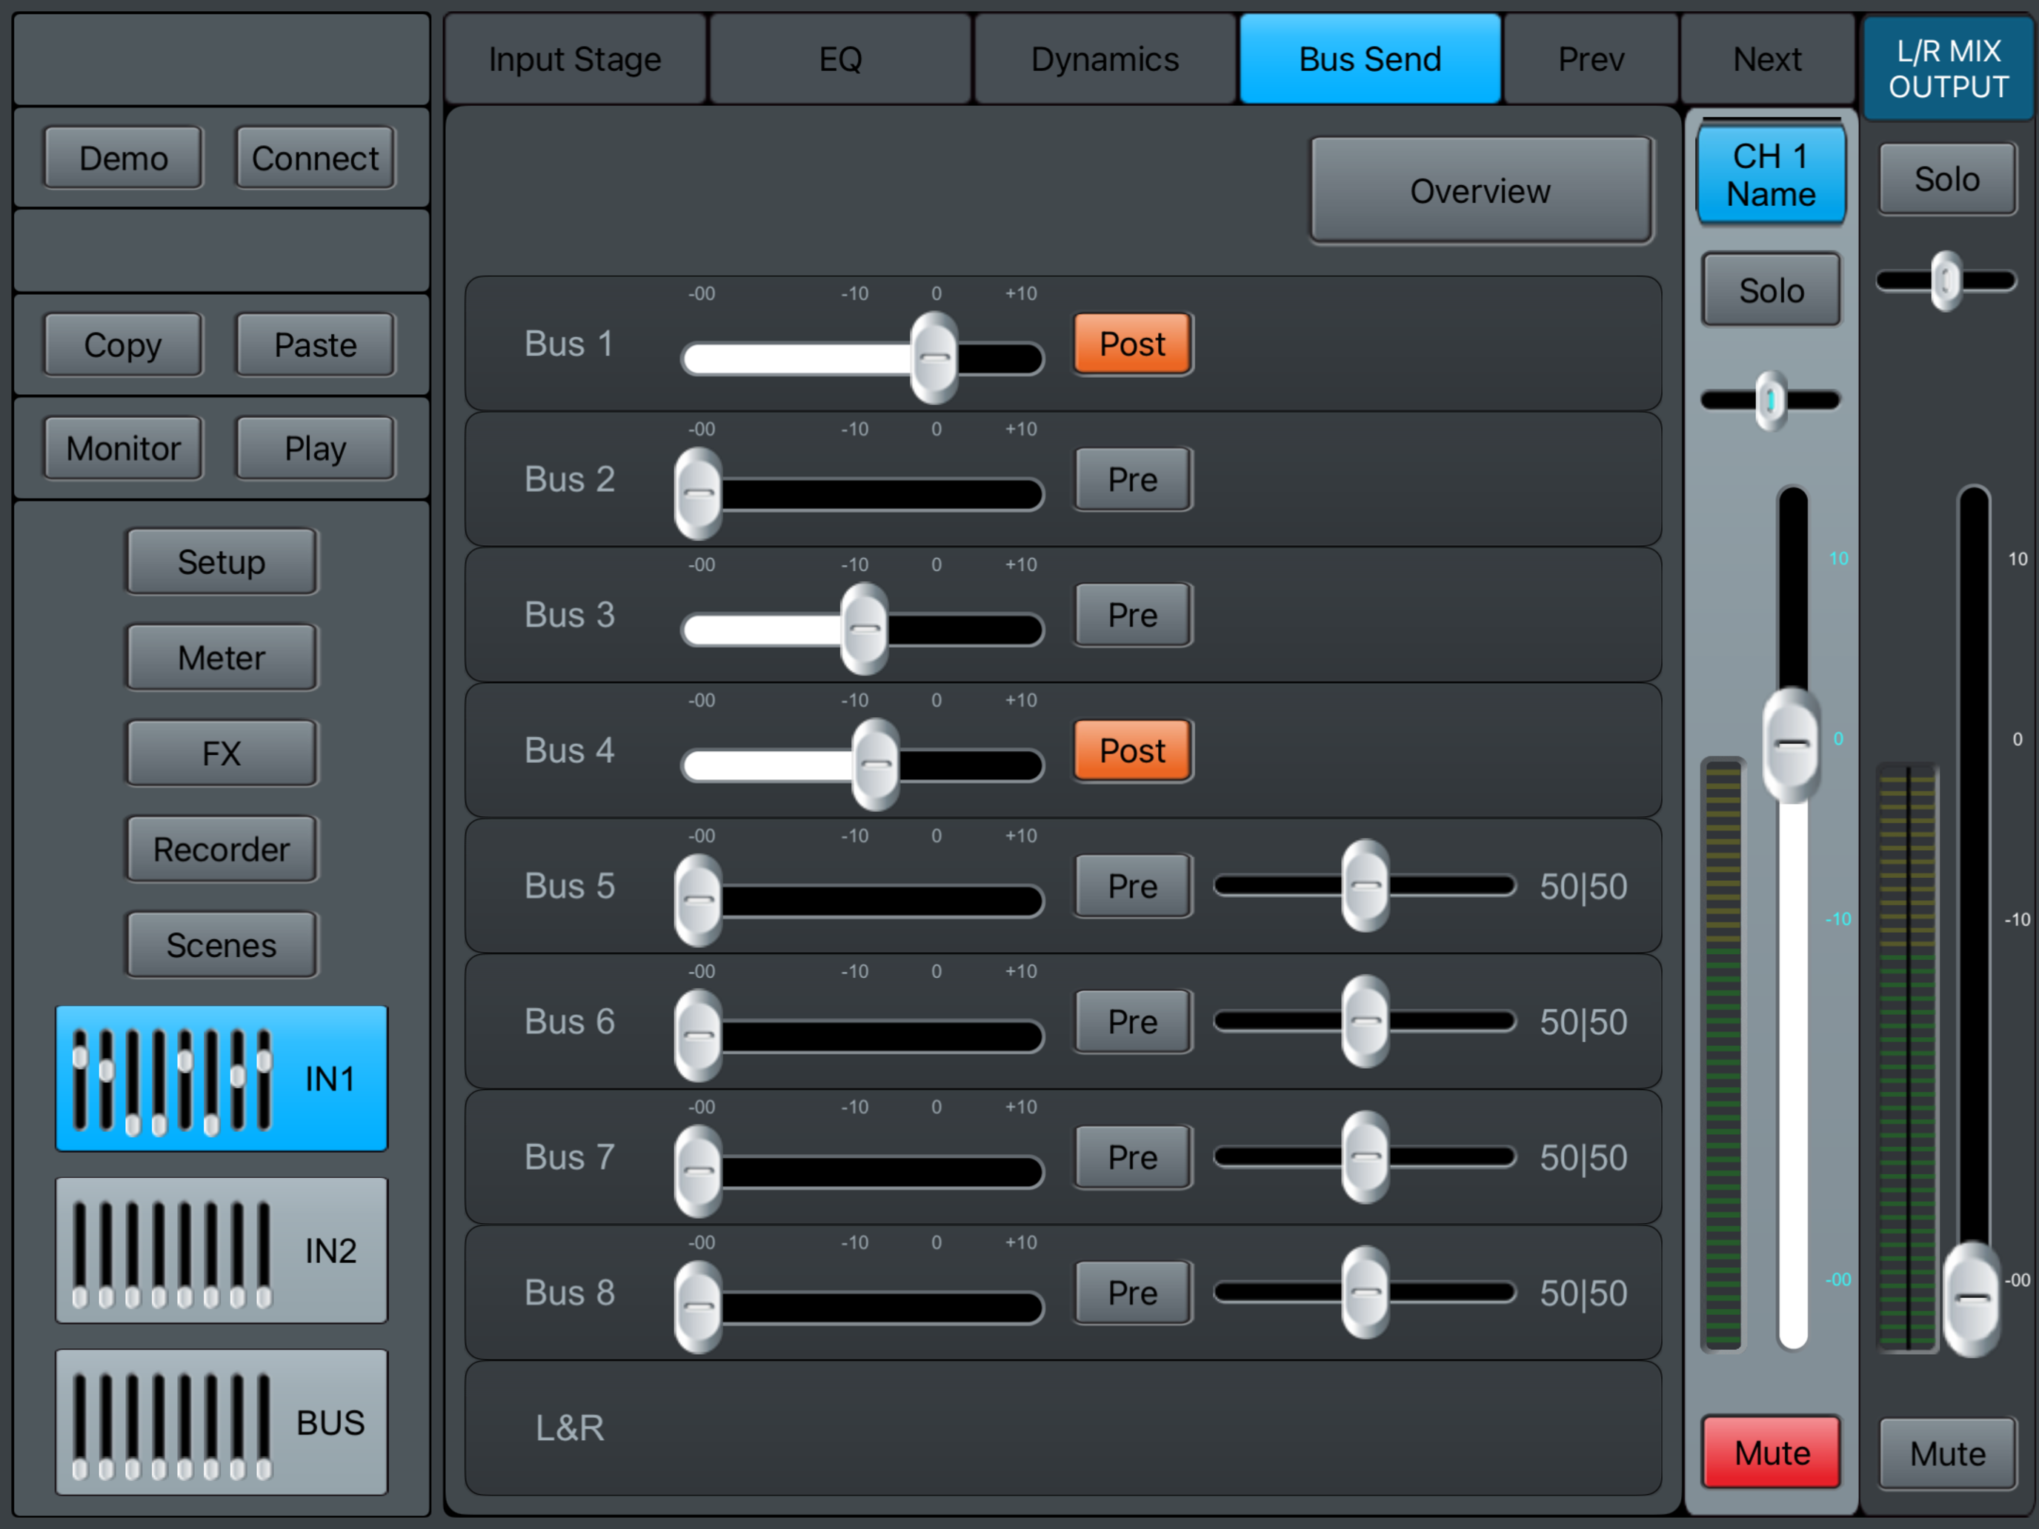
Task: Click the L/R MIX OUTPUT header
Action: (1948, 68)
